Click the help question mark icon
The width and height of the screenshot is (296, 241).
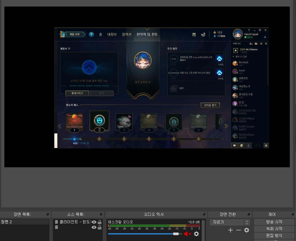click(x=249, y=30)
